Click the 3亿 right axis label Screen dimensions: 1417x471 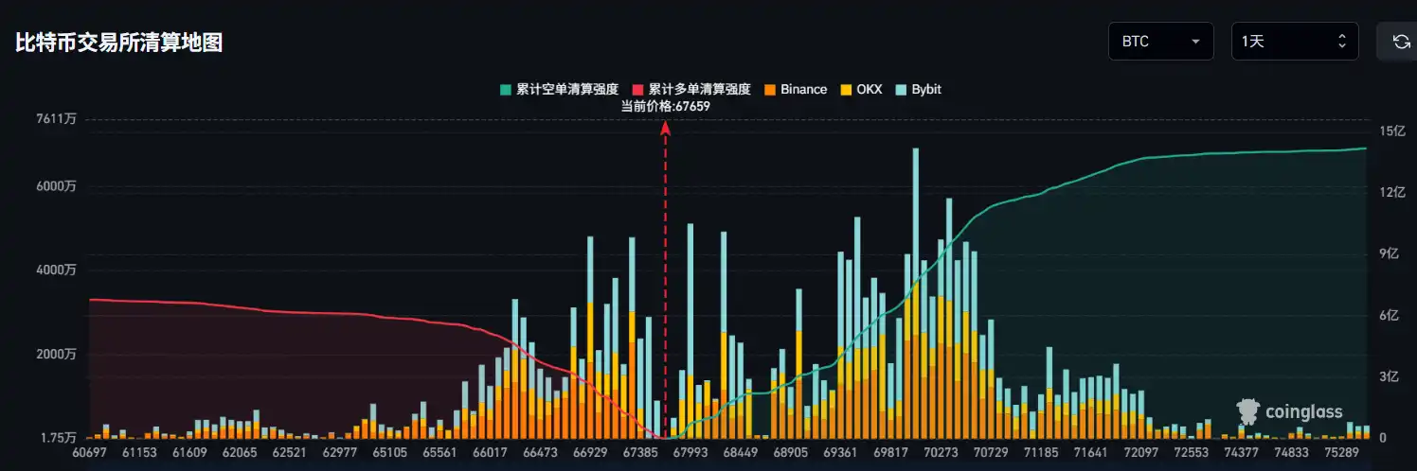(1389, 377)
